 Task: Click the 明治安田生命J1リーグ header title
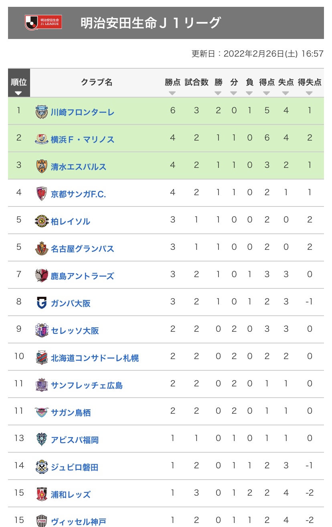click(x=151, y=23)
